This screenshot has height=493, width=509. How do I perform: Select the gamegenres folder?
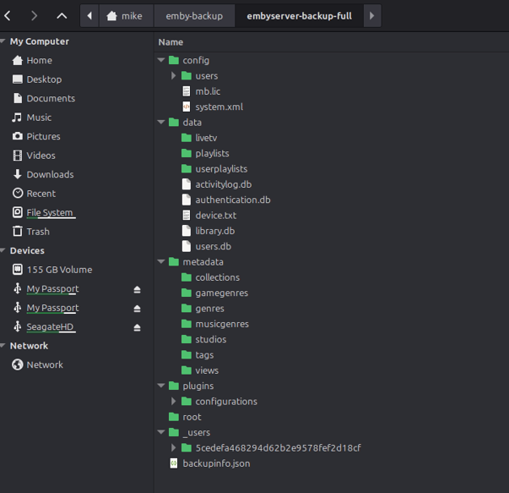coord(221,293)
